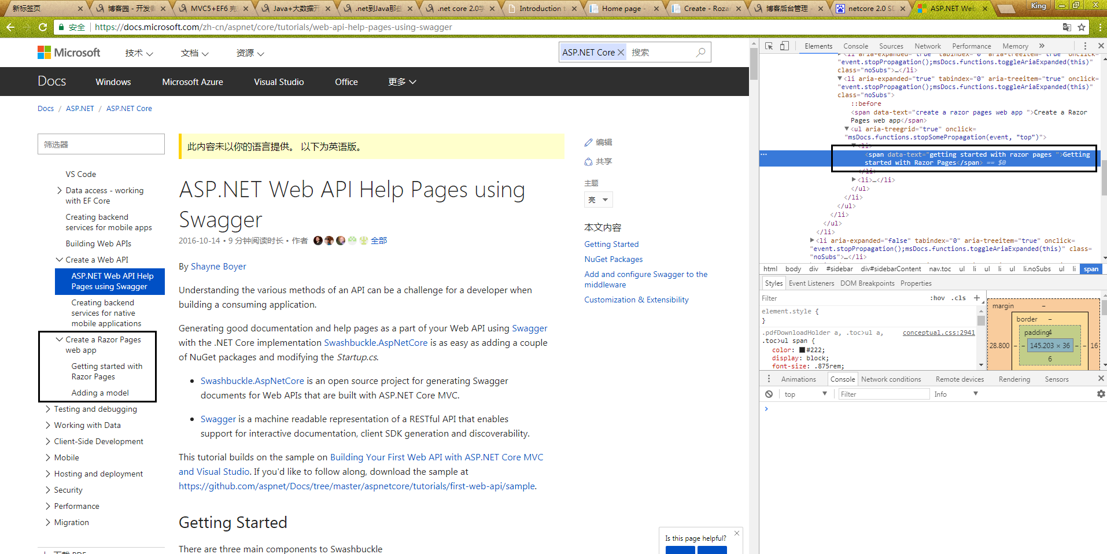Switch to the Network tab
The height and width of the screenshot is (554, 1107).
[928, 46]
